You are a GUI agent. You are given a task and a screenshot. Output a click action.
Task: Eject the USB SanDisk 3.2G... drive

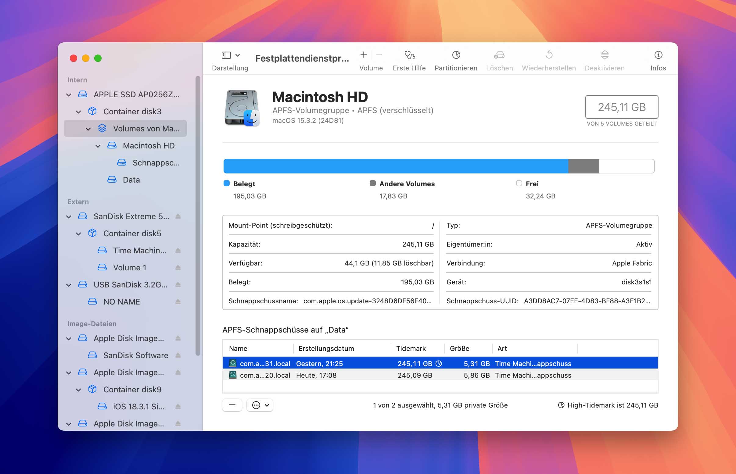click(178, 285)
